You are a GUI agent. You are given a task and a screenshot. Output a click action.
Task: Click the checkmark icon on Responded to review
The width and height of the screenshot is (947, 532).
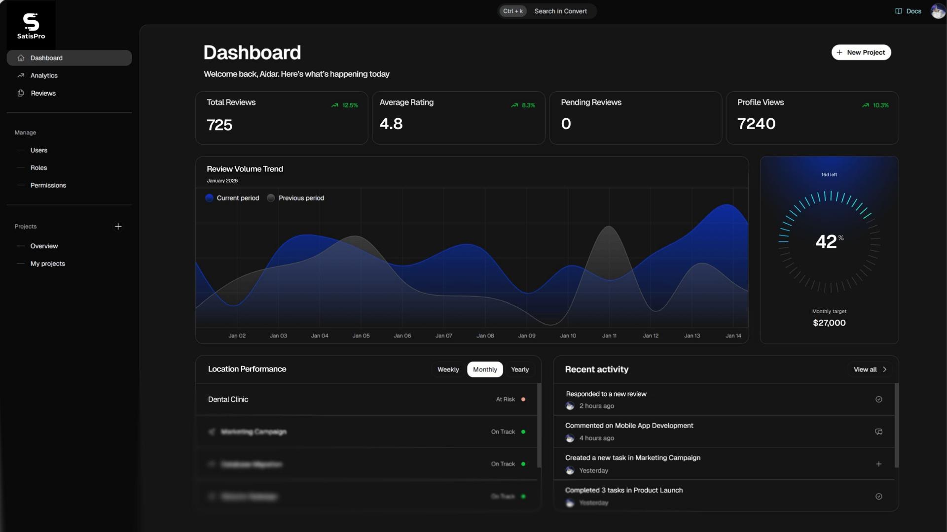(878, 399)
